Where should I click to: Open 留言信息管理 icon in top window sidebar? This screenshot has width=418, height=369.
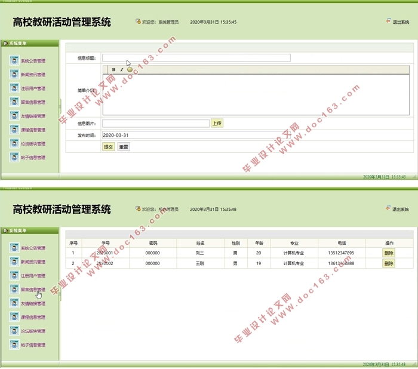(14, 102)
